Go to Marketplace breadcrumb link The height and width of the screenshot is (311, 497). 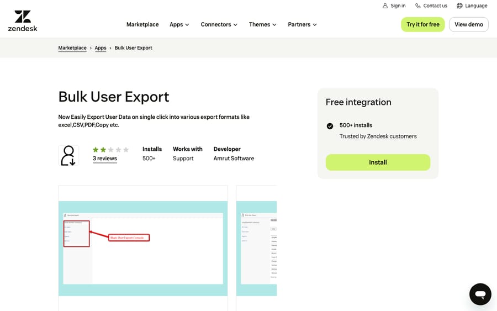coord(72,48)
